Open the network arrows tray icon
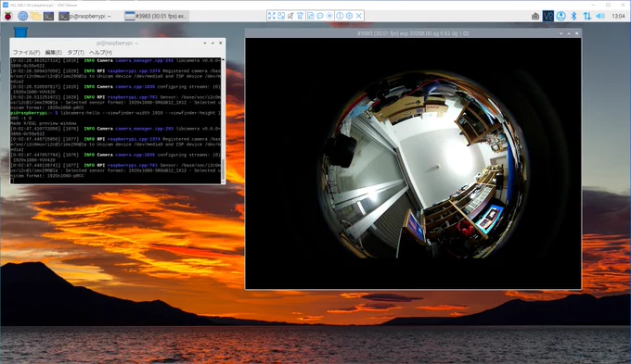 coord(587,16)
